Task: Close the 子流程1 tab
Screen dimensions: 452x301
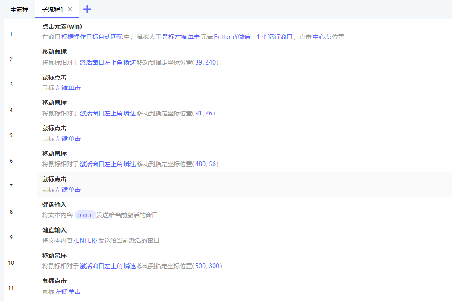Action: [x=70, y=9]
